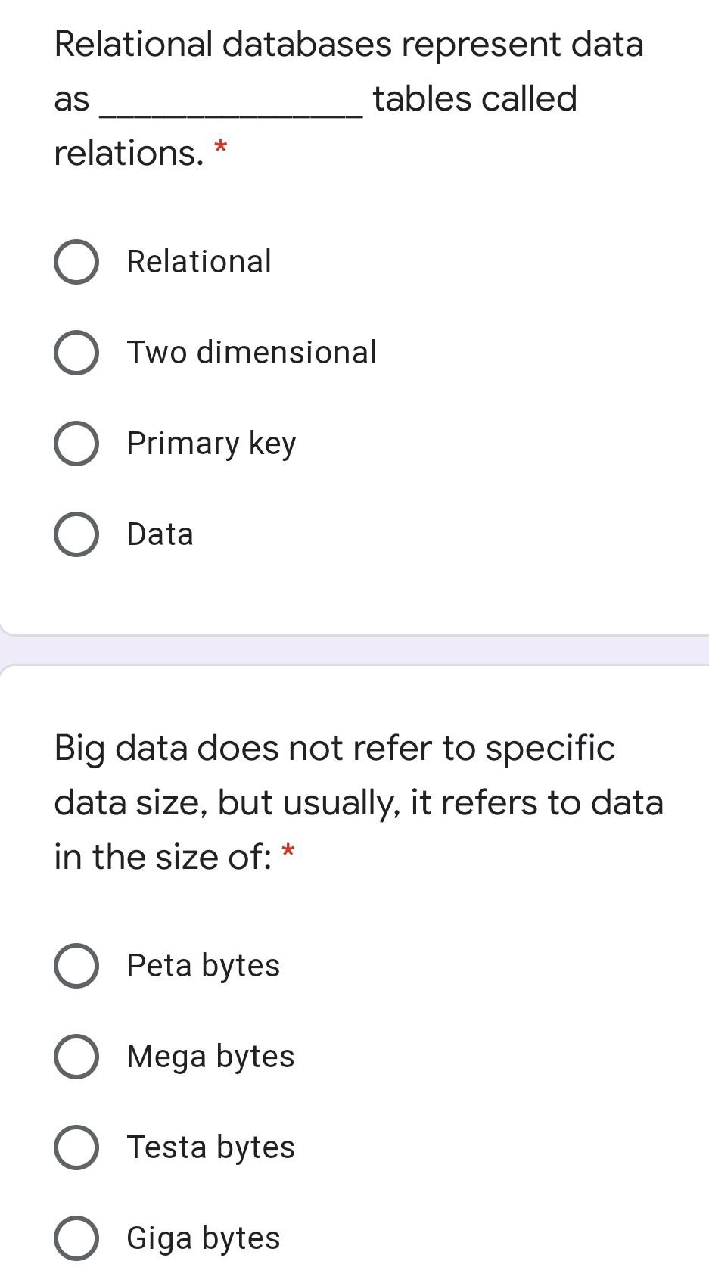
Task: Choose the "Two dimensional" radio option
Action: (76, 353)
